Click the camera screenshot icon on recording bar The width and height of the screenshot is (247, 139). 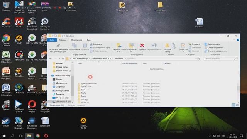coord(65,8)
